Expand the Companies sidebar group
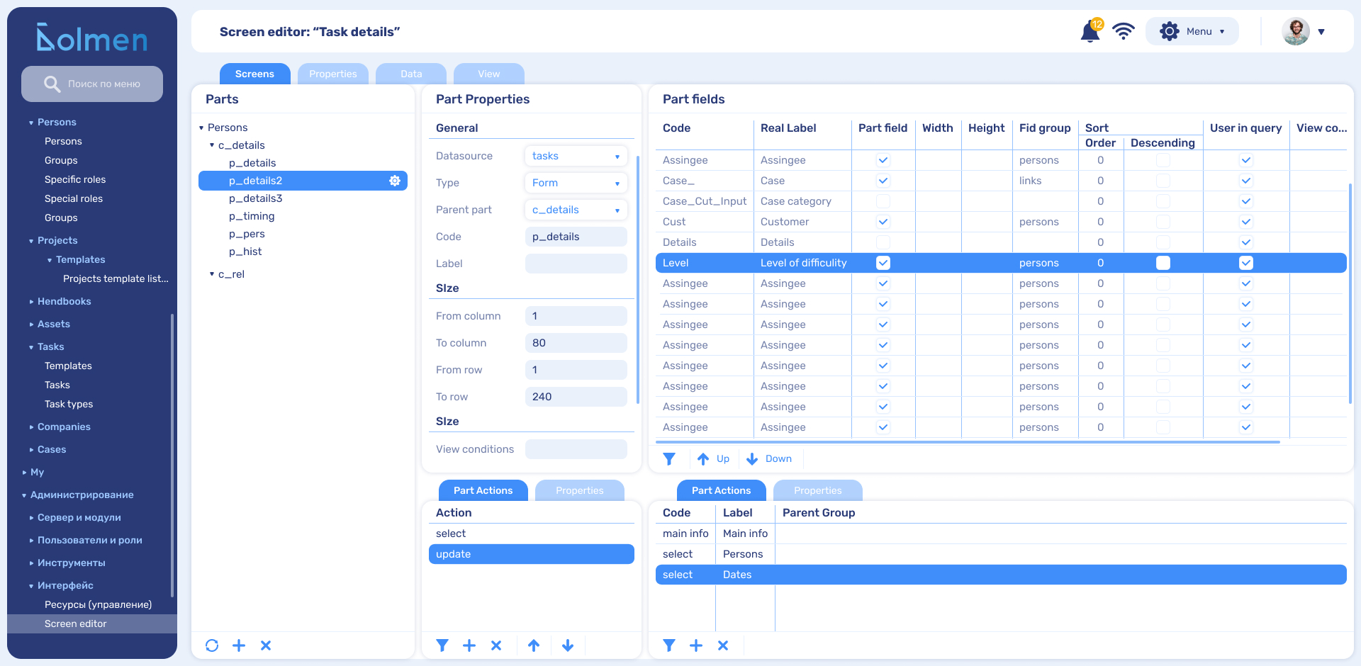Viewport: 1361px width, 666px height. (x=31, y=427)
